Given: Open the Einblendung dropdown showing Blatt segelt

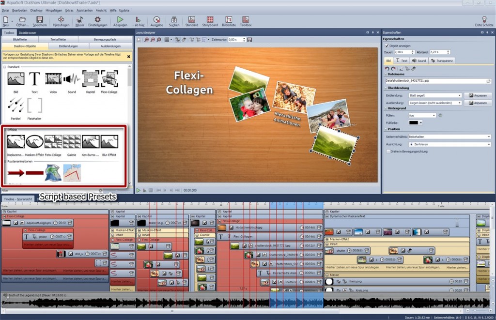Looking at the screenshot, I should [435, 95].
